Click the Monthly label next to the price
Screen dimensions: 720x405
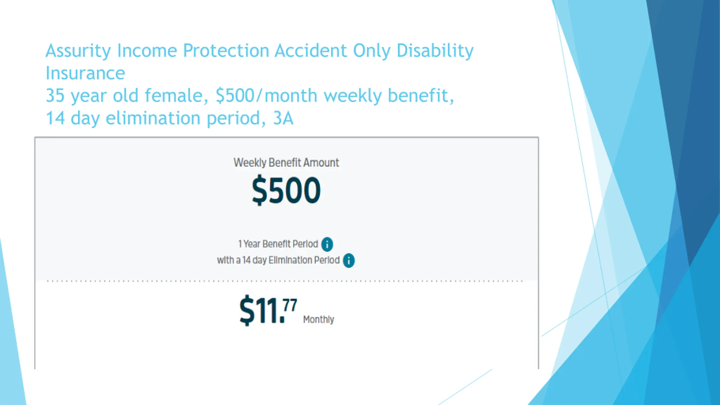(x=318, y=319)
